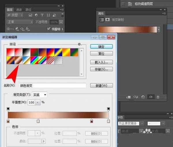Image resolution: width=173 pixels, height=147 pixels.
Task: Click the 载入(L)... button
Action: point(101,62)
